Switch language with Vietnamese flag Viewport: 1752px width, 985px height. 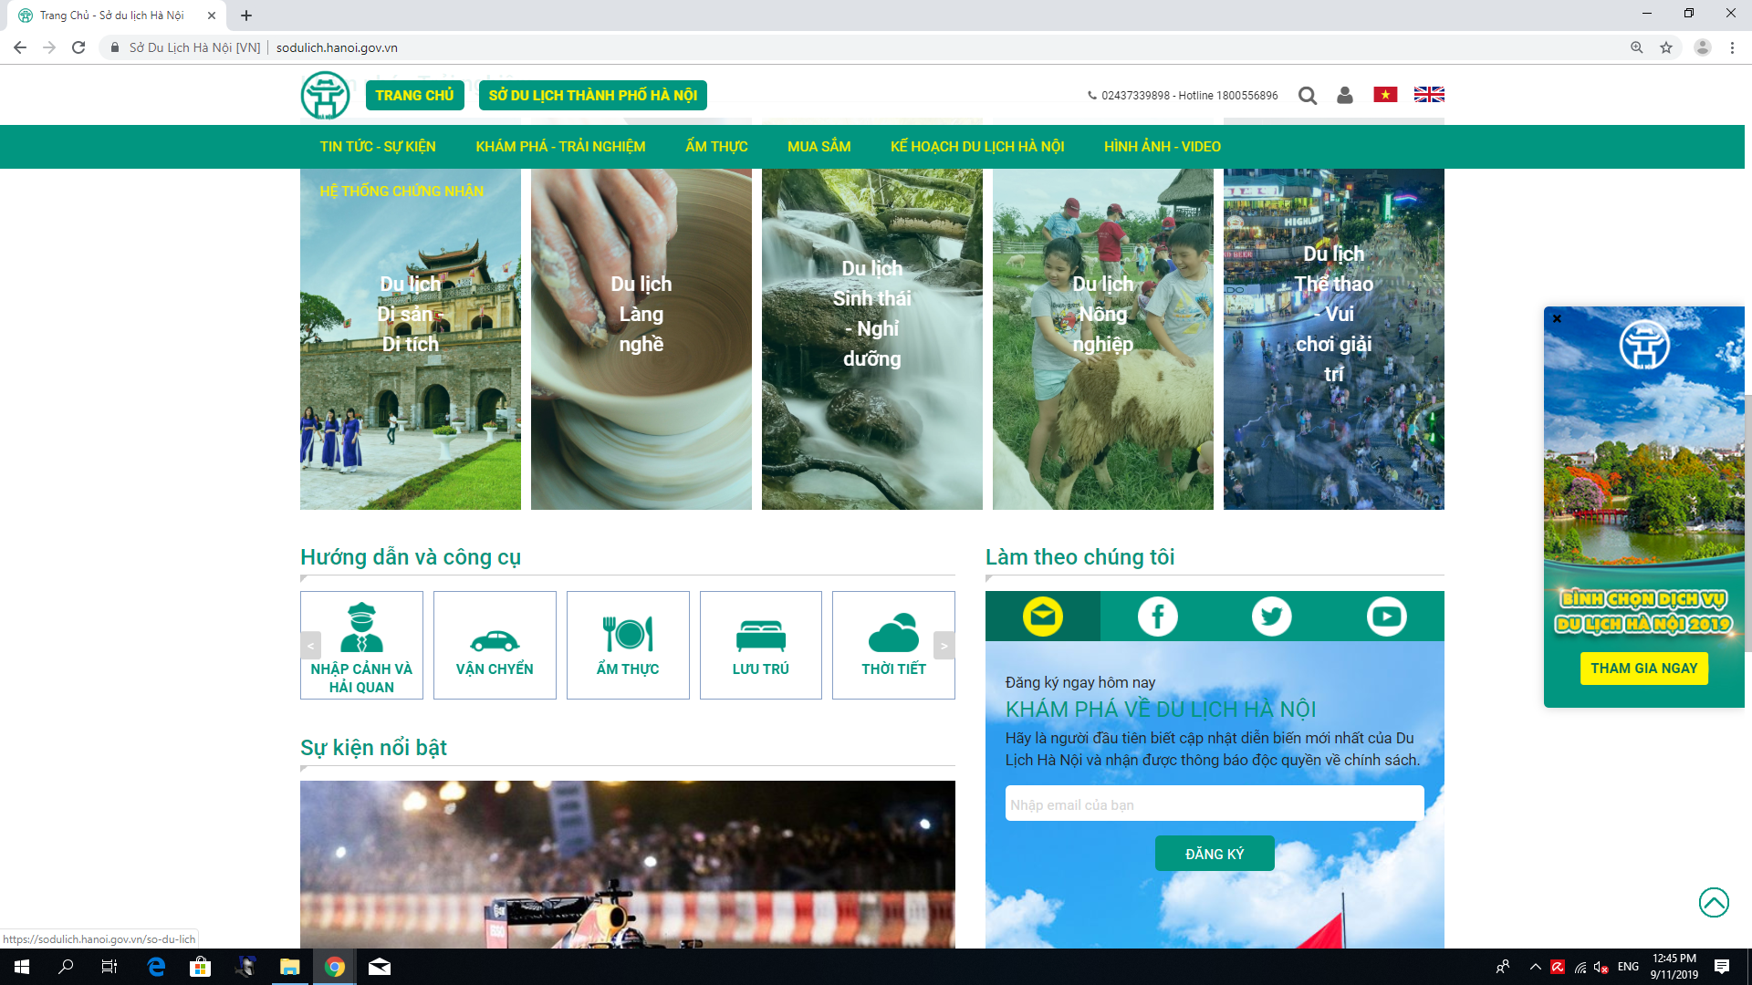point(1385,95)
